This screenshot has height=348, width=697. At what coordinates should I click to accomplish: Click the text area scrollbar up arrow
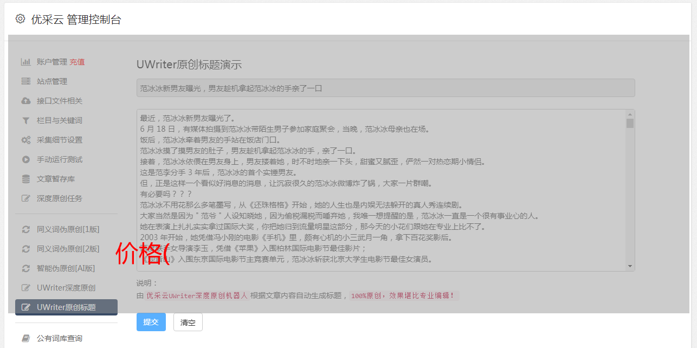pyautogui.click(x=630, y=114)
